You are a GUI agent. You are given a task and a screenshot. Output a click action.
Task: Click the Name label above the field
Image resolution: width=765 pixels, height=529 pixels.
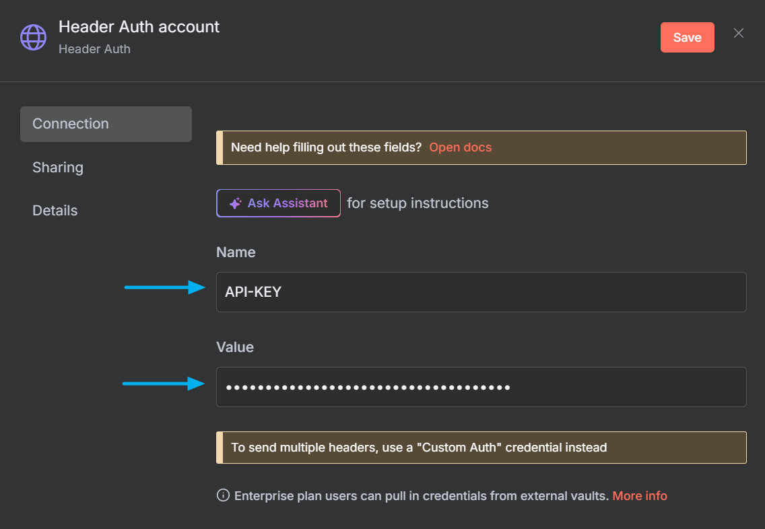click(236, 252)
